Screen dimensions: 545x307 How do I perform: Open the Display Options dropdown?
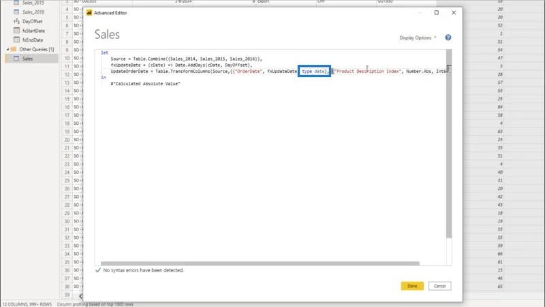[x=418, y=38]
